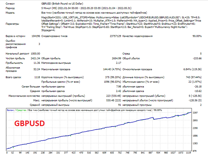Viewport: 208px width, 156px height.
Task: Select the gross loss value -233.66
Action: pyautogui.click(x=196, y=58)
